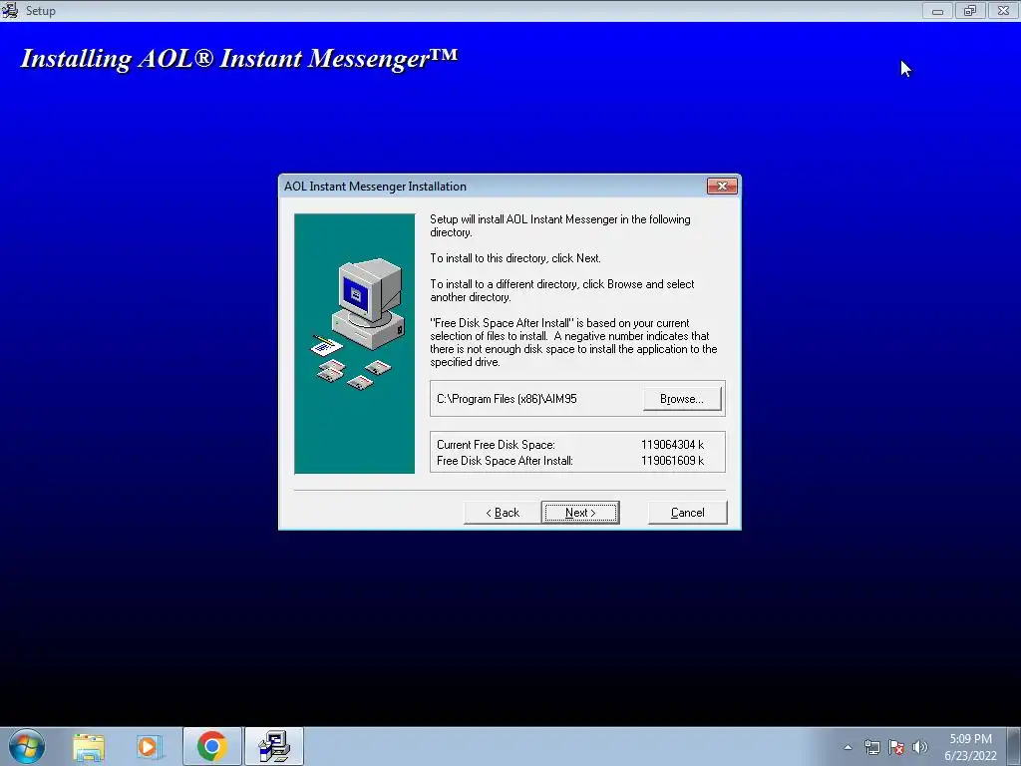Image resolution: width=1021 pixels, height=766 pixels.
Task: Minimize the Setup window
Action: click(937, 10)
